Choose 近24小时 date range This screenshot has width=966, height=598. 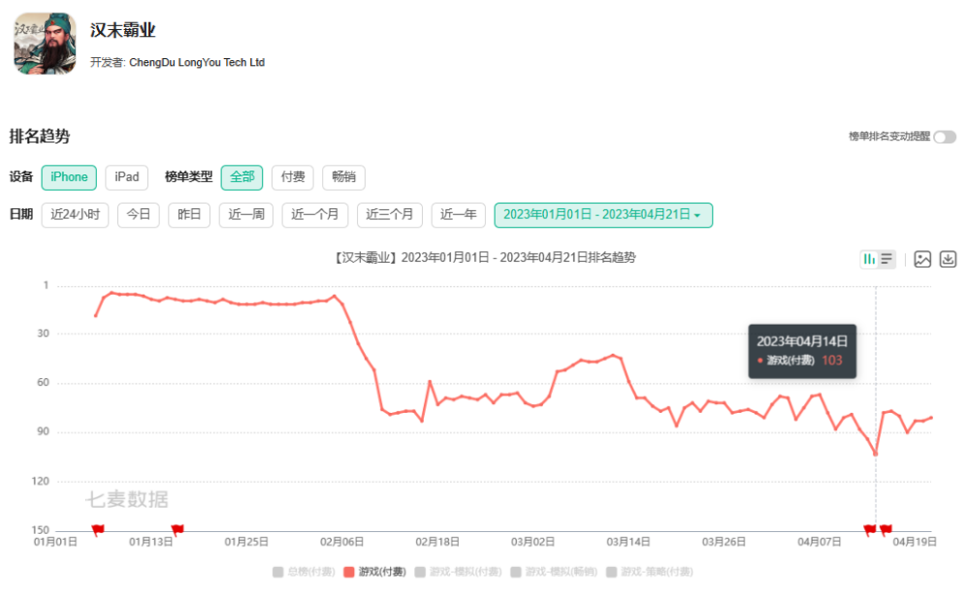pyautogui.click(x=75, y=215)
